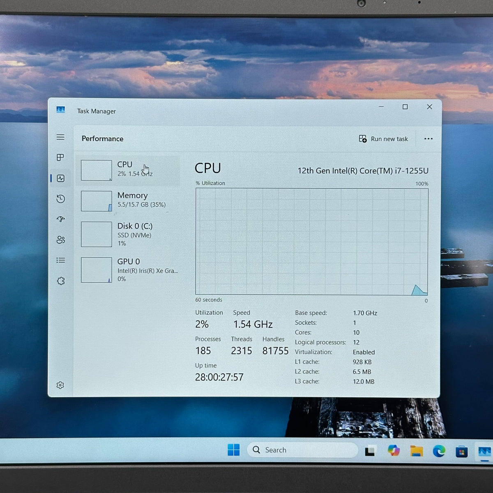Viewport: 493px width, 493px height.
Task: Click the Task Manager title icon
Action: pos(61,110)
